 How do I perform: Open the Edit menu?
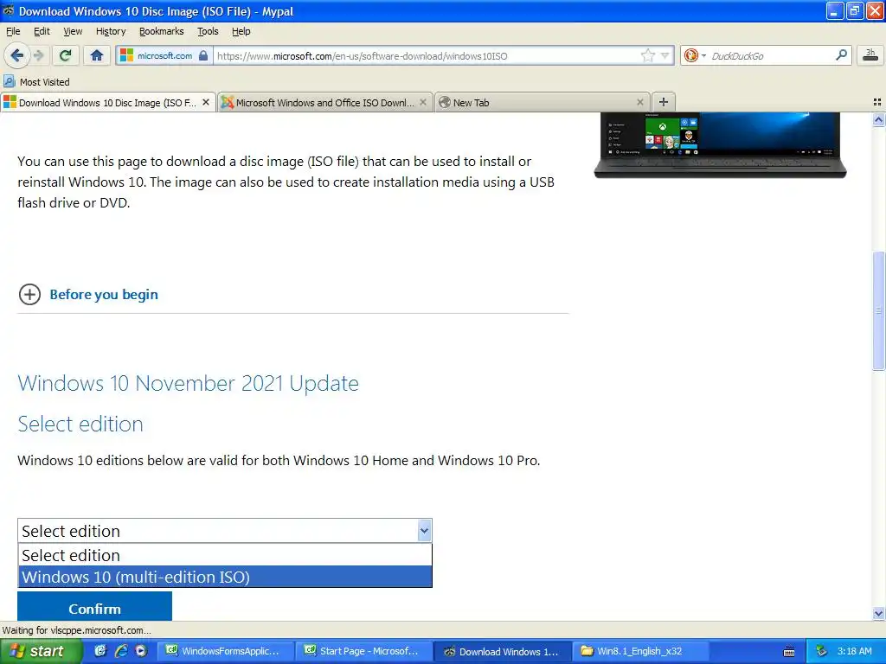(42, 31)
